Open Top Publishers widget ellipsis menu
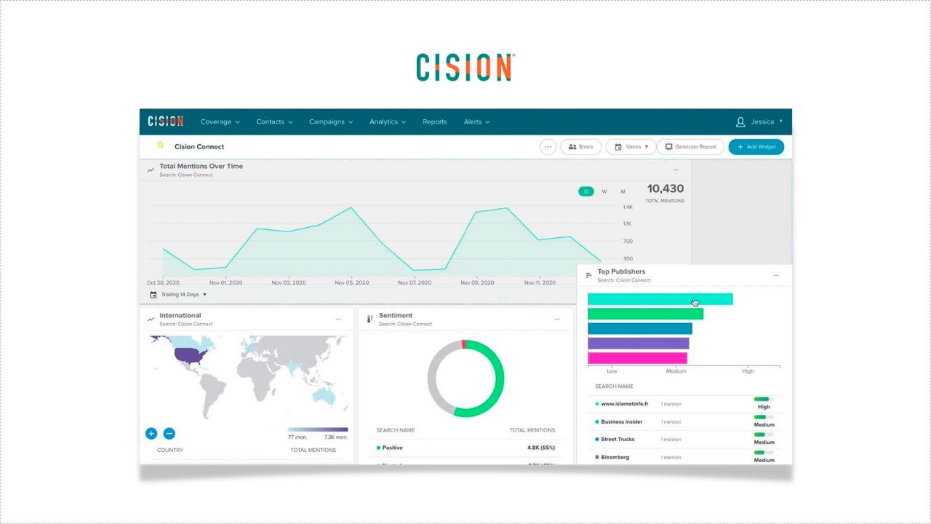This screenshot has height=524, width=931. (x=776, y=275)
